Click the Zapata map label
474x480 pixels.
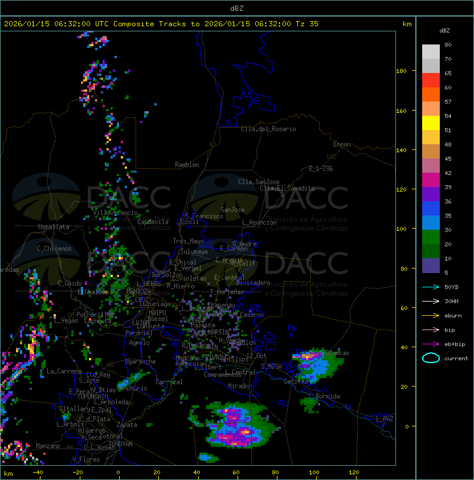126,425
